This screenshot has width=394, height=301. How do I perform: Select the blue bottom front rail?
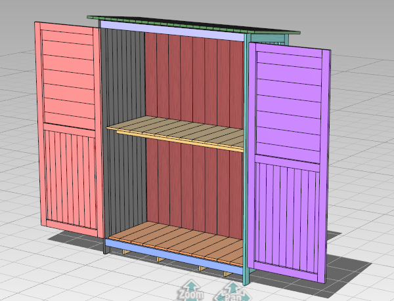tap(174, 257)
